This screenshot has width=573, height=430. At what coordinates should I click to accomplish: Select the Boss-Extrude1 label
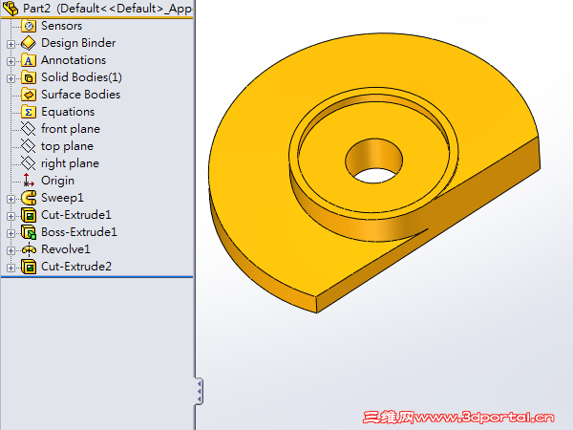click(79, 232)
